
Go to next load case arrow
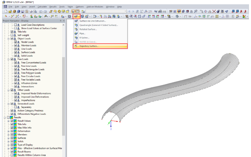coord(133,11)
